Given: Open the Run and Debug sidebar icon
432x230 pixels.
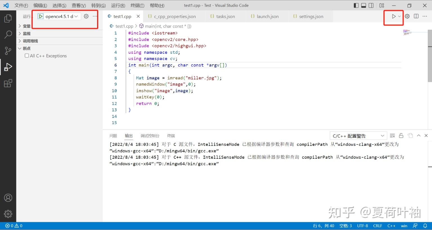Looking at the screenshot, I should coord(8,67).
